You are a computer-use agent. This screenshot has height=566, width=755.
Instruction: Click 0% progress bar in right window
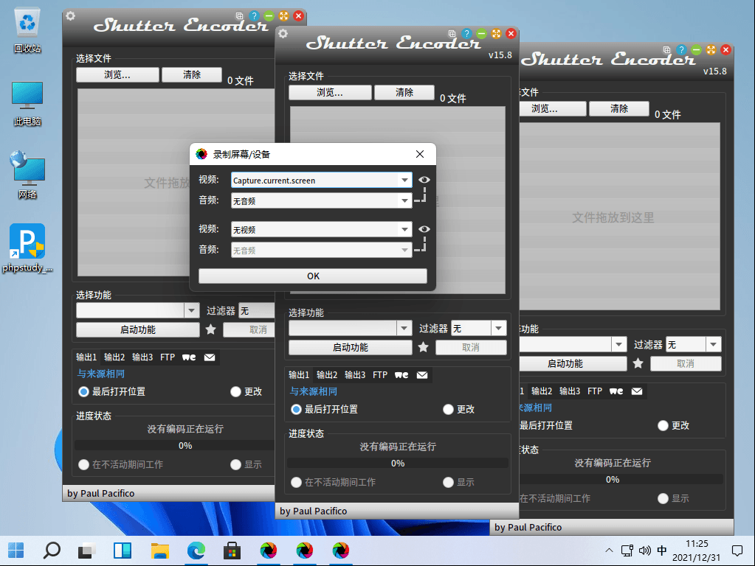pos(621,480)
